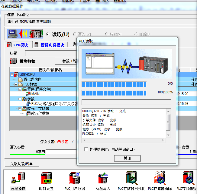Select the 校验(V) radio button
Image resolution: width=197 pixels, height=194 pixels.
point(106,34)
